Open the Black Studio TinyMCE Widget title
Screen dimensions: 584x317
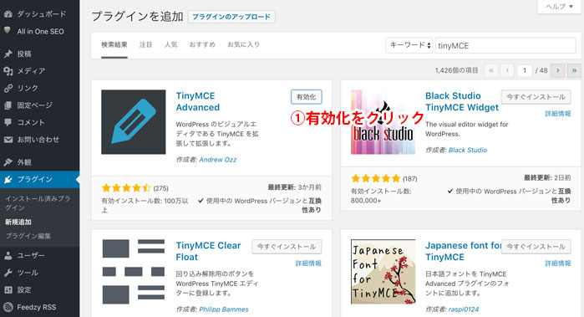click(462, 101)
